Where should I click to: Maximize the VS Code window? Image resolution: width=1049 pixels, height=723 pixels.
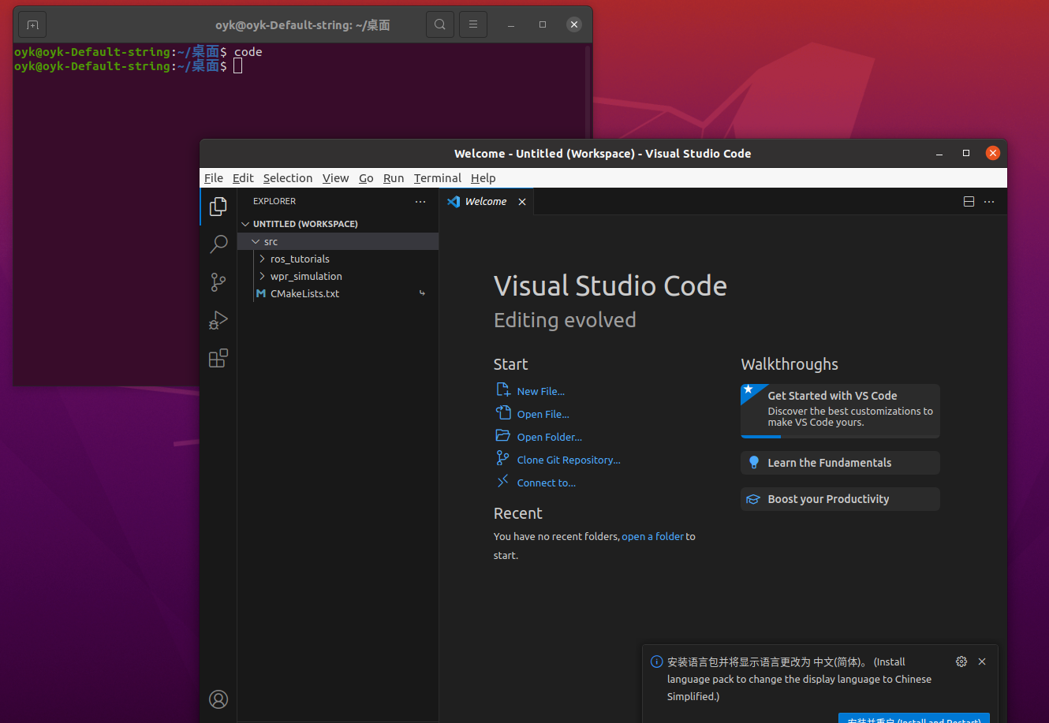pos(966,154)
